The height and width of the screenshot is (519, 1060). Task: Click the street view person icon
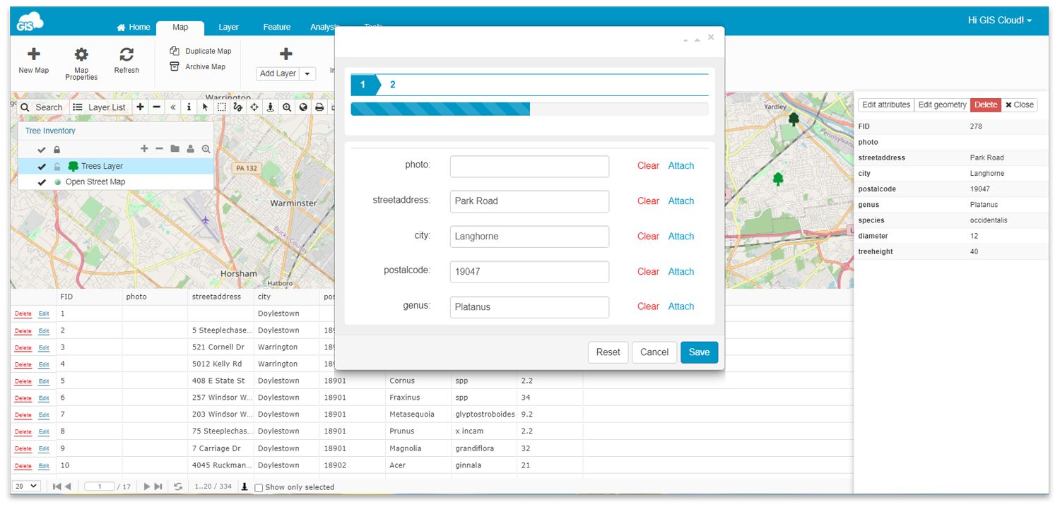(x=271, y=107)
